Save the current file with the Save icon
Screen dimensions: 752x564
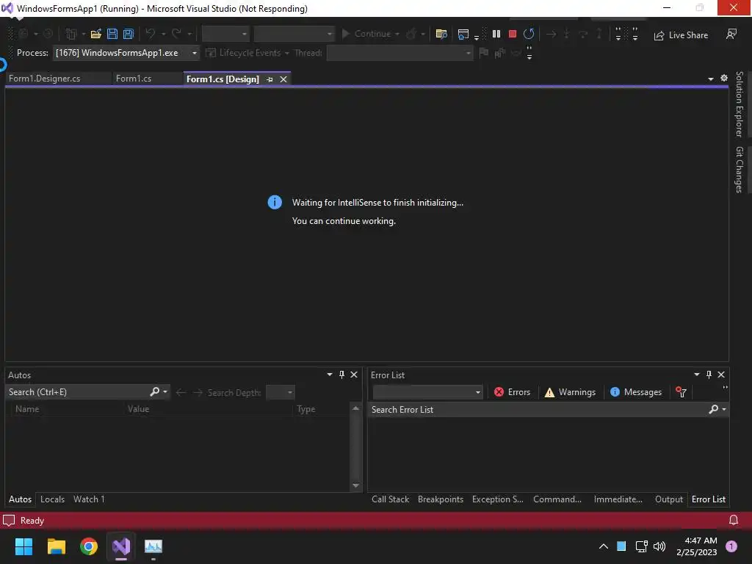pos(112,34)
